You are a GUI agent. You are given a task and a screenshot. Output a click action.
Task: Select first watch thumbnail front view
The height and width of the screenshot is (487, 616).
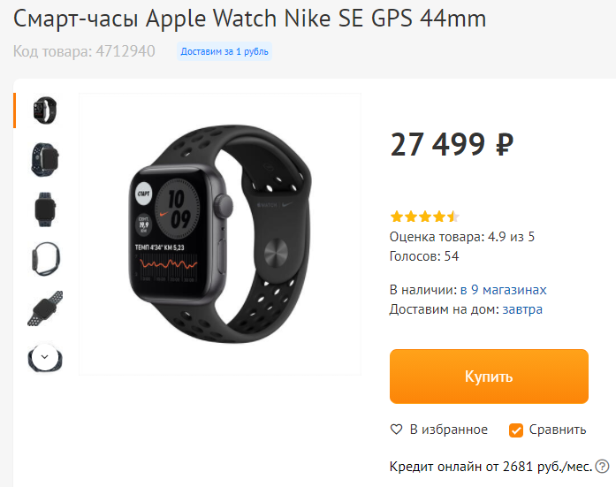coord(45,110)
